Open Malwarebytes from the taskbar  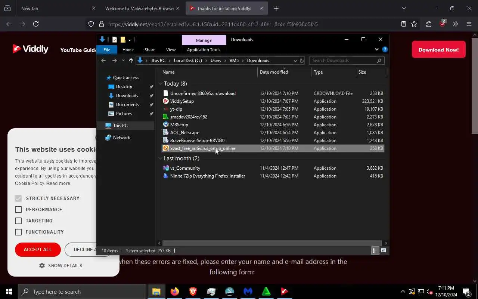[248, 292]
